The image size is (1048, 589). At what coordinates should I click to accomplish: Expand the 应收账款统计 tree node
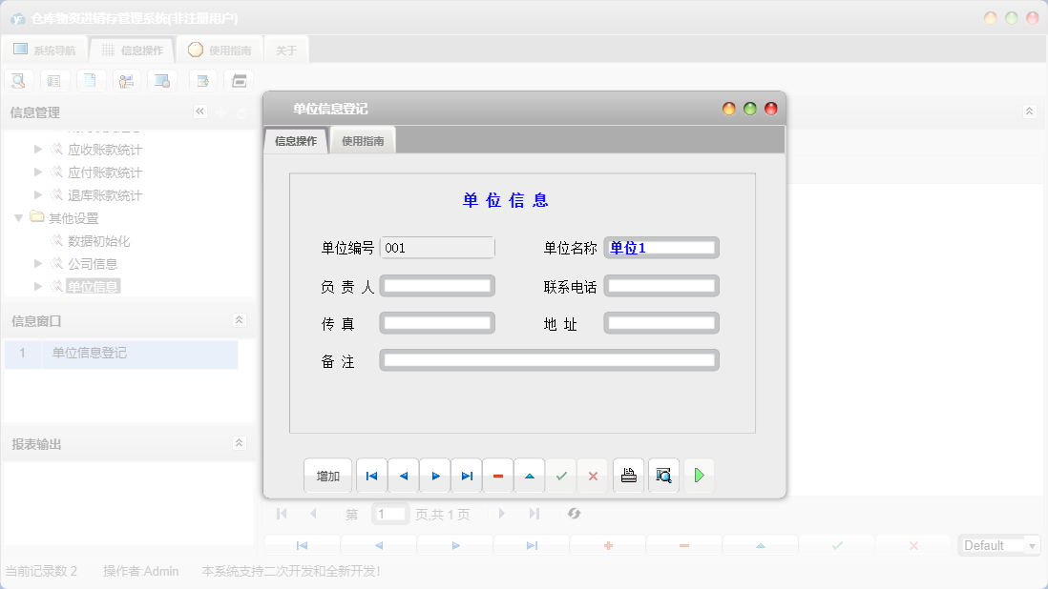pyautogui.click(x=36, y=149)
